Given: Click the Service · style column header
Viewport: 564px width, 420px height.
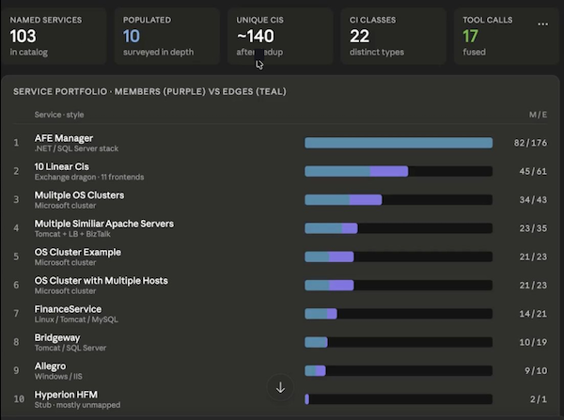Looking at the screenshot, I should tap(59, 115).
